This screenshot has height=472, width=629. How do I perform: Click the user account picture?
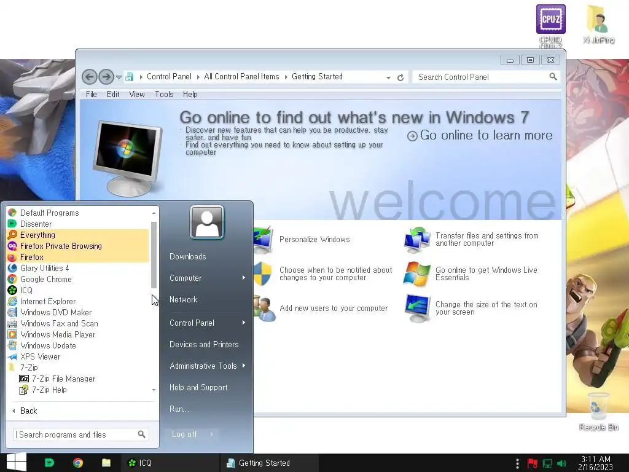(x=207, y=222)
